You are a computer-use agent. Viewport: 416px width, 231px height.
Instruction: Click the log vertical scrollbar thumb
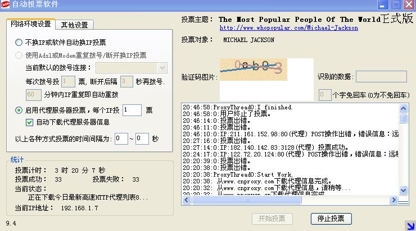pyautogui.click(x=403, y=118)
